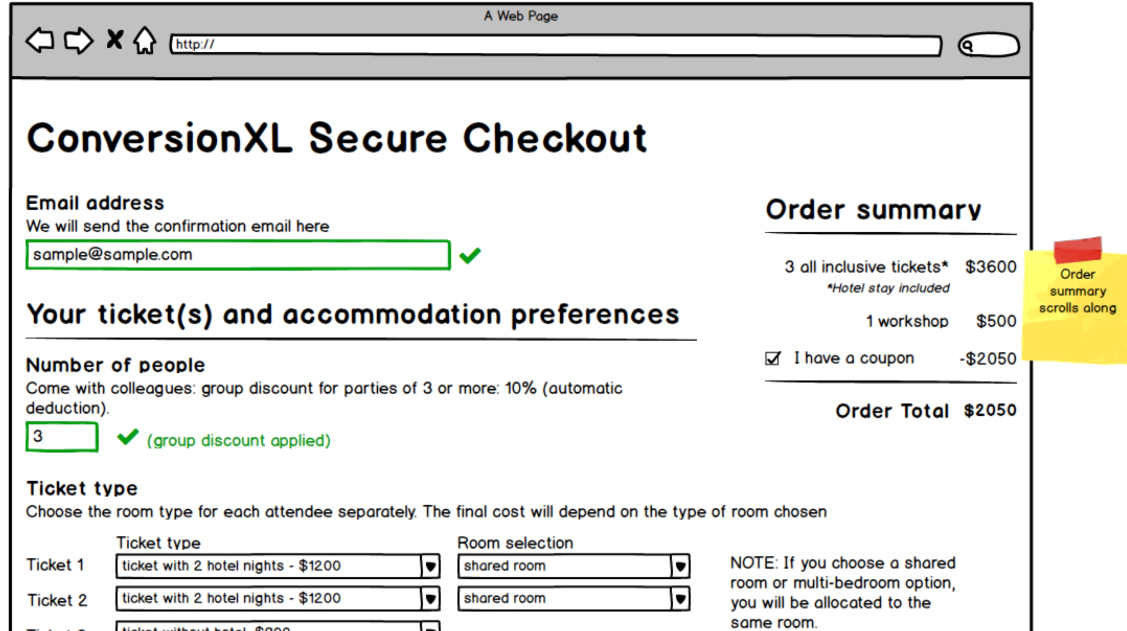Uncheck the 'I have a coupon' checkbox
Viewport: 1127px width, 631px height.
pos(773,358)
